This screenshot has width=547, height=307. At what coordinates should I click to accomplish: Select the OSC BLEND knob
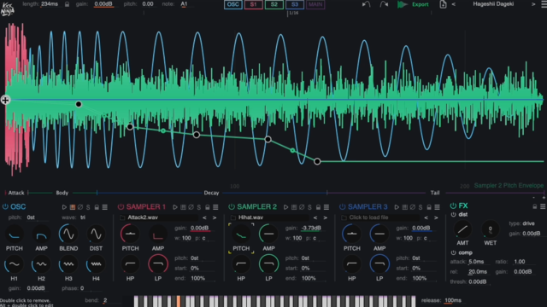(x=68, y=235)
